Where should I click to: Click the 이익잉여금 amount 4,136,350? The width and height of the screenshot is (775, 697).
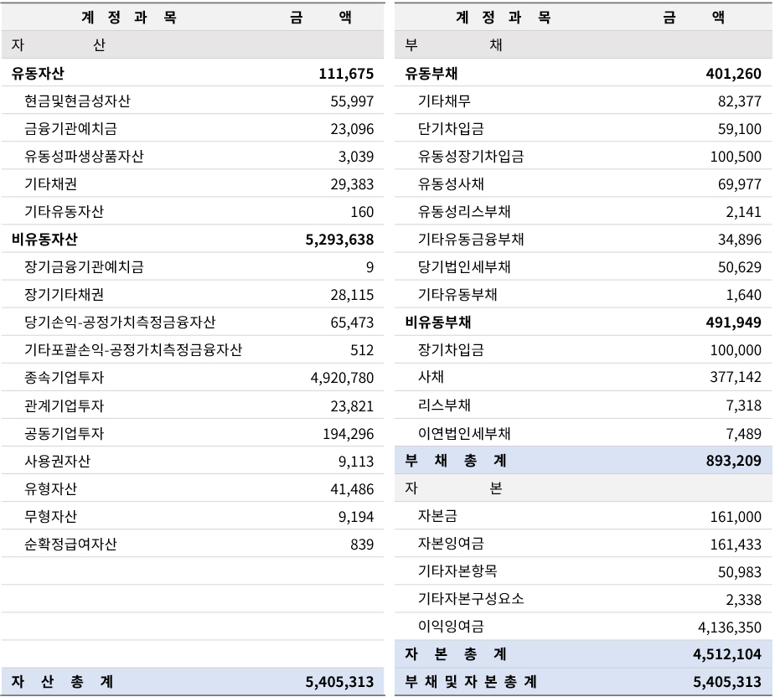coord(729,627)
